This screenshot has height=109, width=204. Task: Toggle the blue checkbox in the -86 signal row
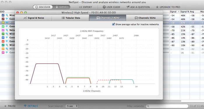click(3, 38)
